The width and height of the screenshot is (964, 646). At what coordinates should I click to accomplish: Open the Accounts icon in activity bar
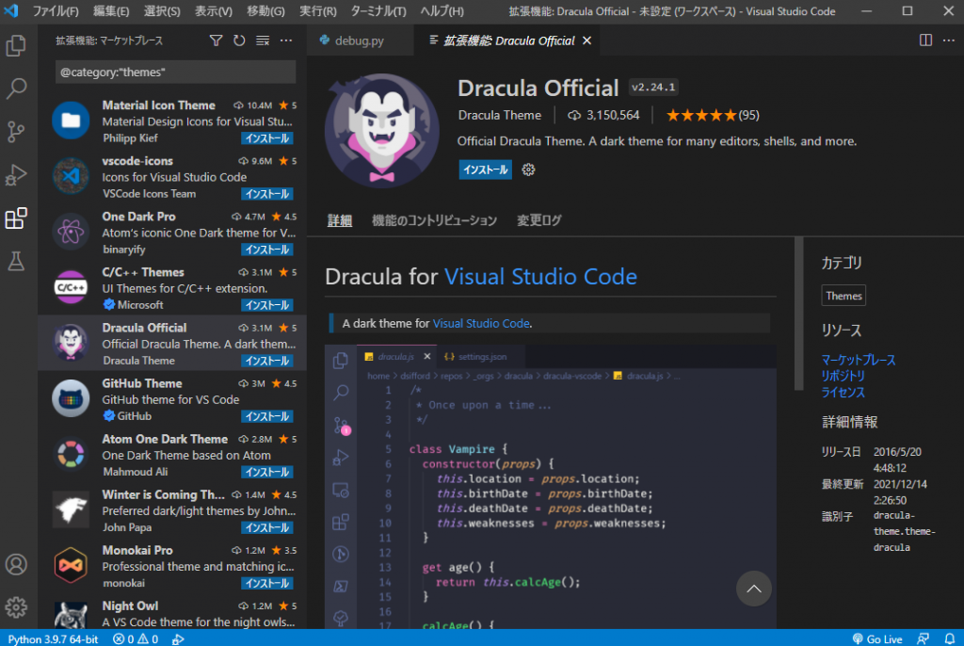click(x=16, y=564)
